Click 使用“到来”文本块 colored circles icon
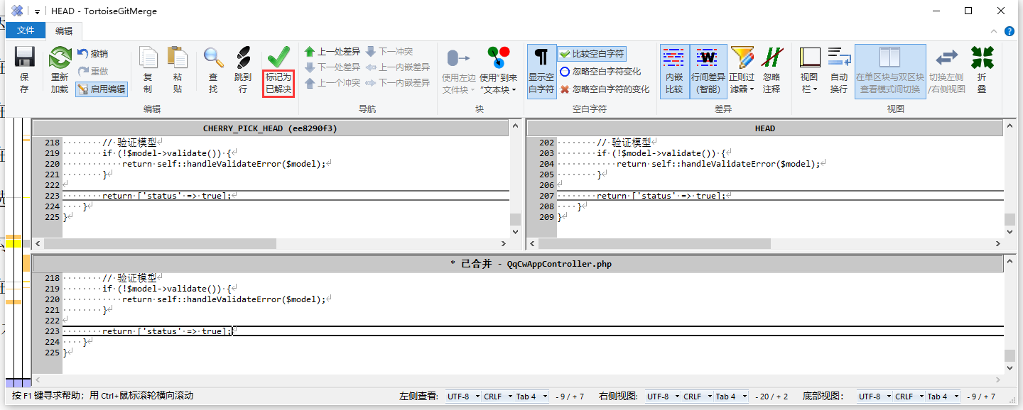Screen dimensions: 1023x410 (x=498, y=57)
